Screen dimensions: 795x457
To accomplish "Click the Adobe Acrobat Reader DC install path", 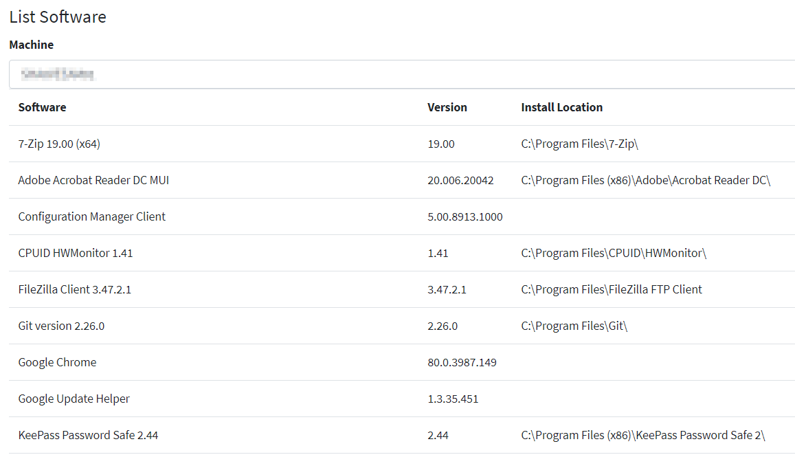I will pos(645,181).
